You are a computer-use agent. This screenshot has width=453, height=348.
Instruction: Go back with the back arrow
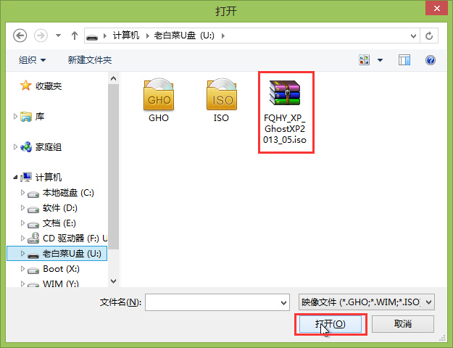pyautogui.click(x=20, y=36)
